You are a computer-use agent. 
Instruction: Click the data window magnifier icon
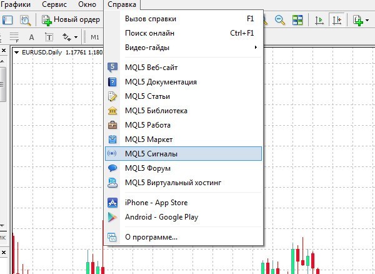pos(26,20)
